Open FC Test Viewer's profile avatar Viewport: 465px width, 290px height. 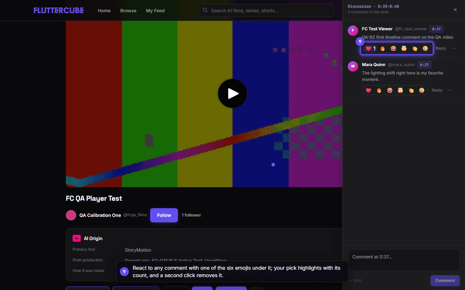tap(353, 31)
